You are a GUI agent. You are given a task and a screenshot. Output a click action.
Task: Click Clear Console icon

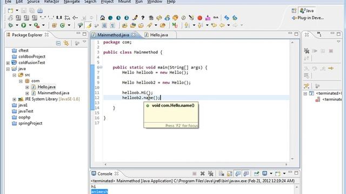tap(221, 174)
